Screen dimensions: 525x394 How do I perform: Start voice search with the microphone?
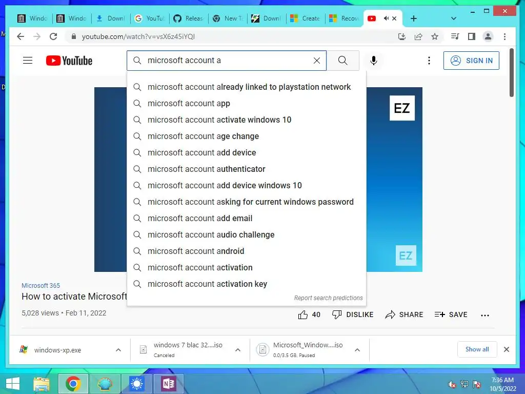(x=374, y=61)
